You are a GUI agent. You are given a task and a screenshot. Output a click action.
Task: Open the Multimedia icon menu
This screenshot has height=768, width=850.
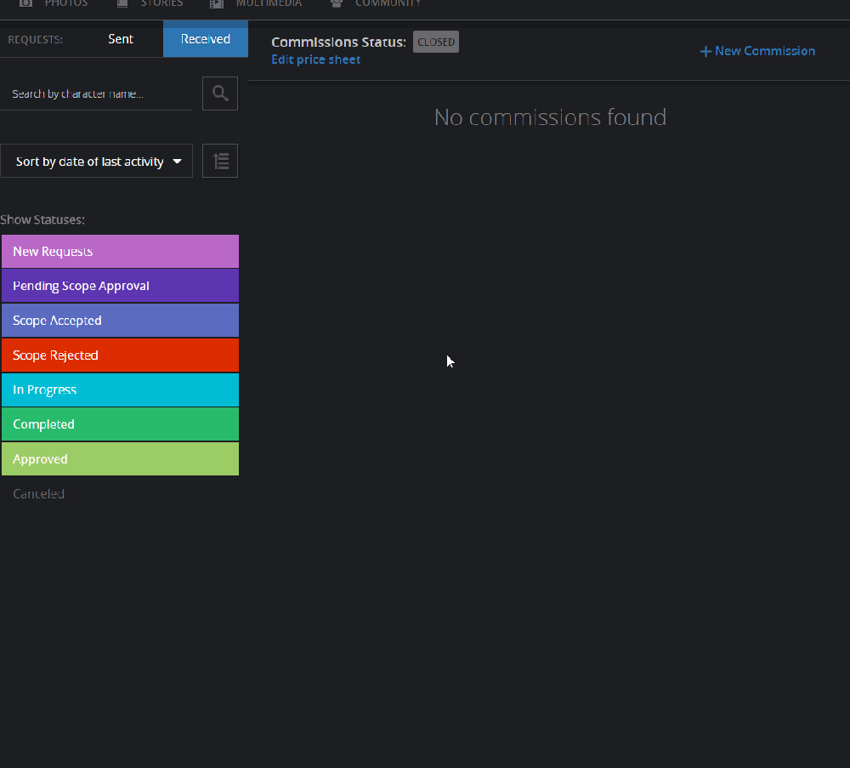(217, 3)
